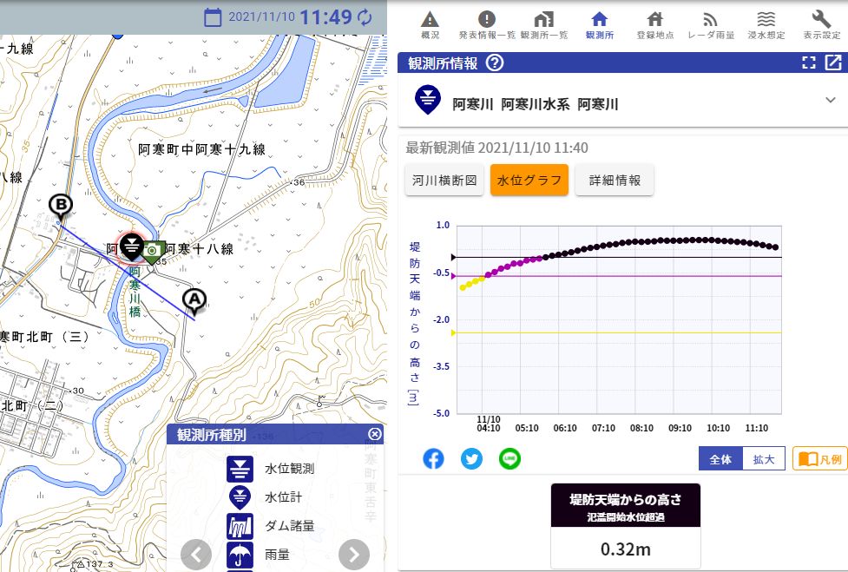Click the date 2021/11/10 in the header
Image resolution: width=848 pixels, height=572 pixels.
(x=262, y=16)
